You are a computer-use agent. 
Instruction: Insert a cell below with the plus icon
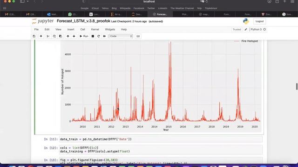[41, 36]
